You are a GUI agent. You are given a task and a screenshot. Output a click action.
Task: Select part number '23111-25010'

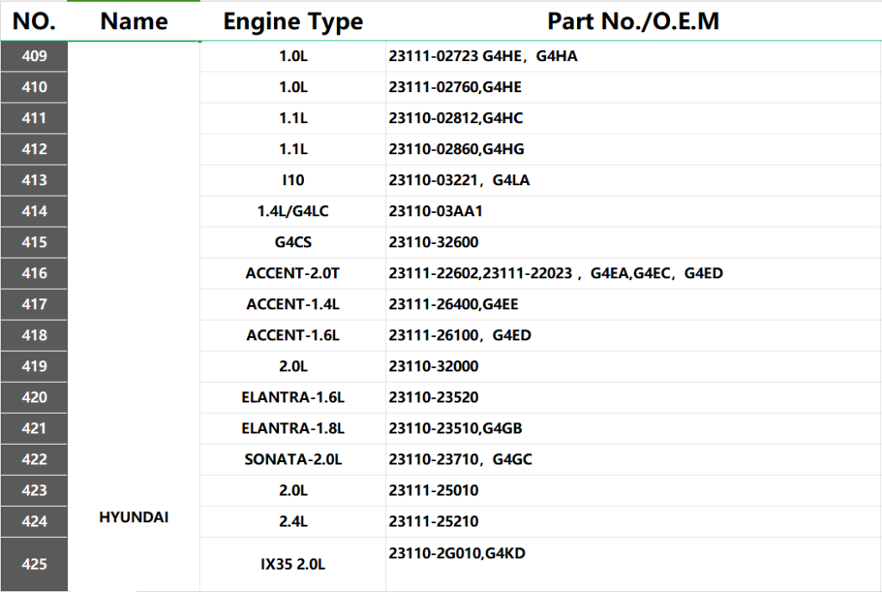434,489
